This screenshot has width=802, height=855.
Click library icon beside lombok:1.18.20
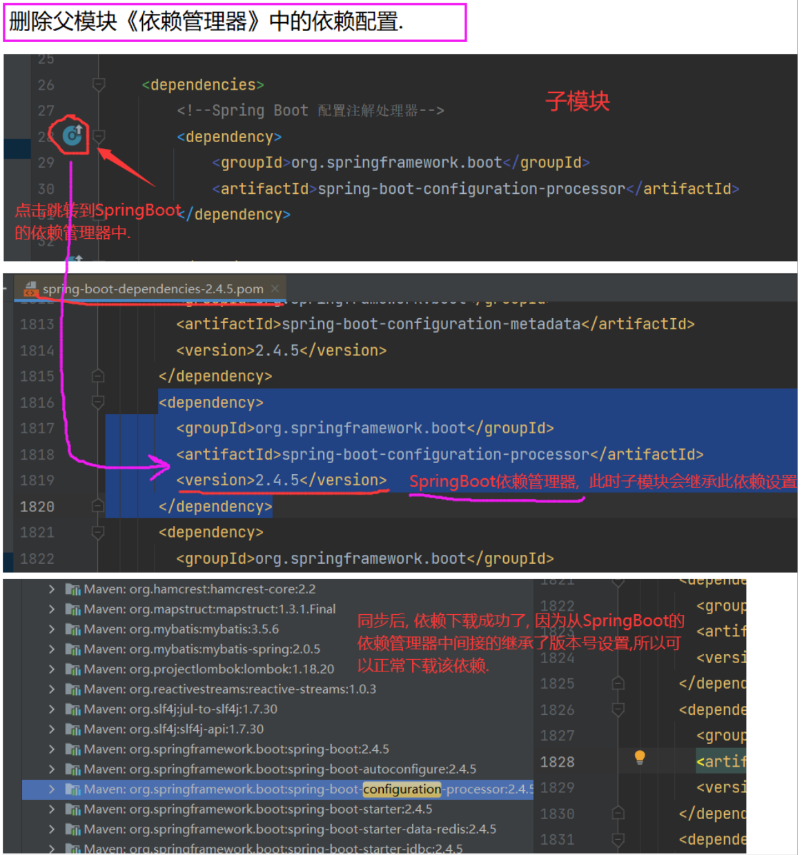[x=72, y=669]
